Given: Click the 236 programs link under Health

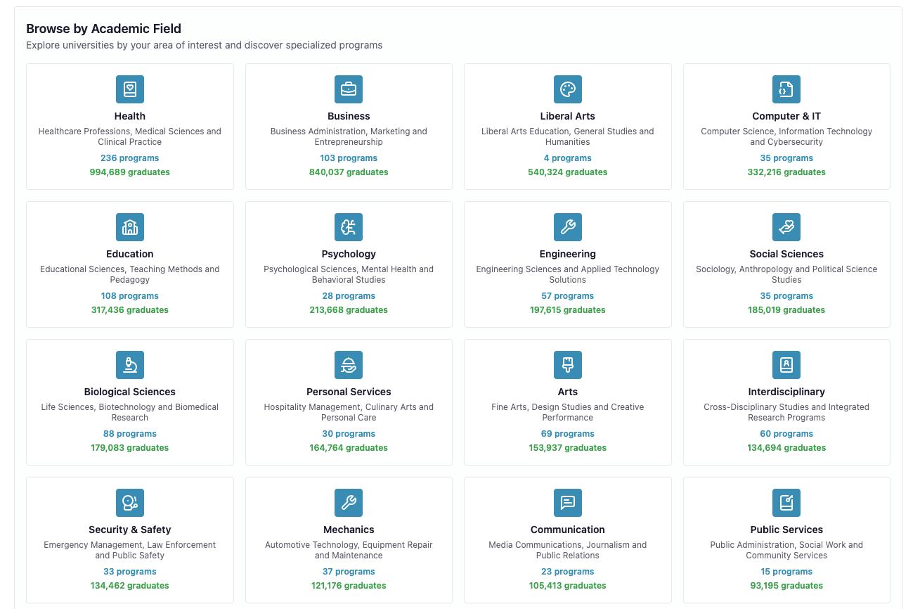Looking at the screenshot, I should click(129, 158).
